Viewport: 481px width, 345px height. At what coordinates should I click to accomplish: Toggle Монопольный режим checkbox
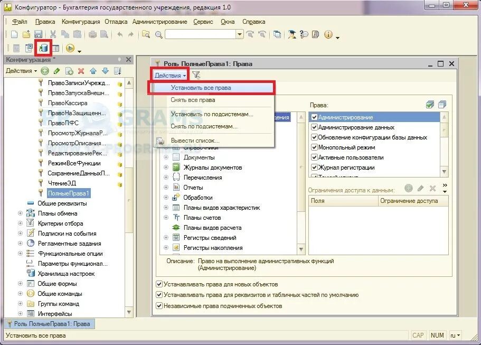point(314,147)
